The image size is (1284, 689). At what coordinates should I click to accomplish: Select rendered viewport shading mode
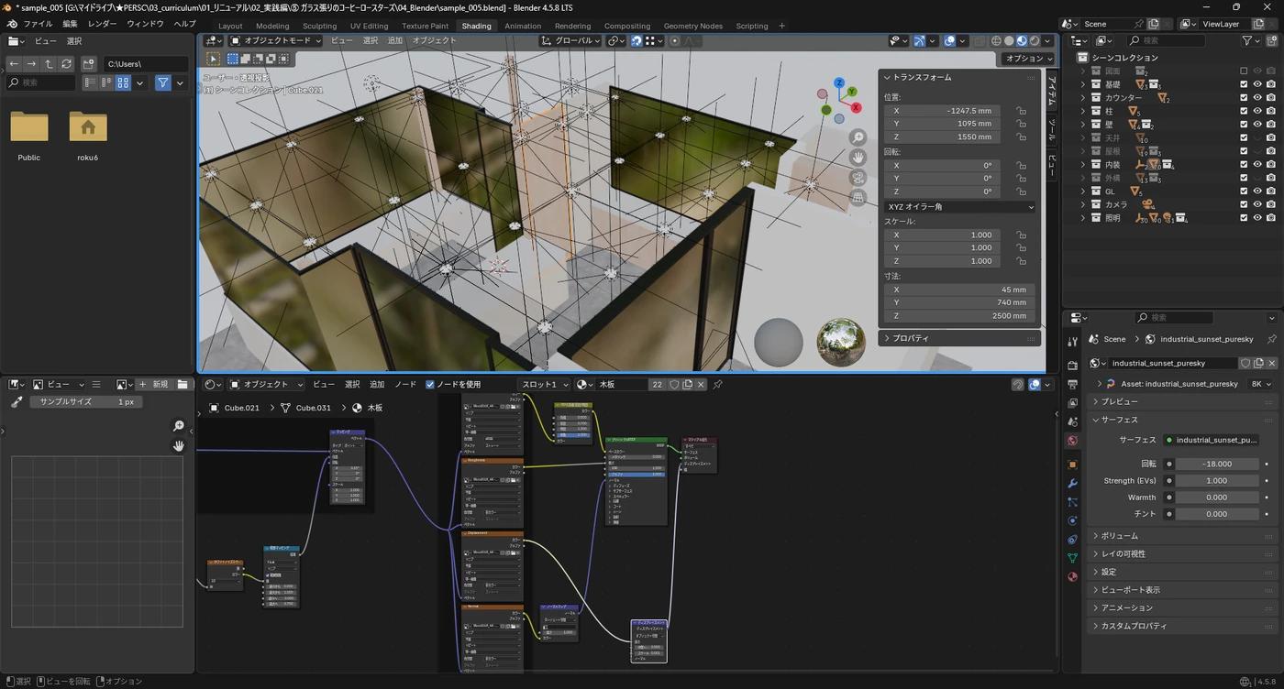pyautogui.click(x=1035, y=40)
